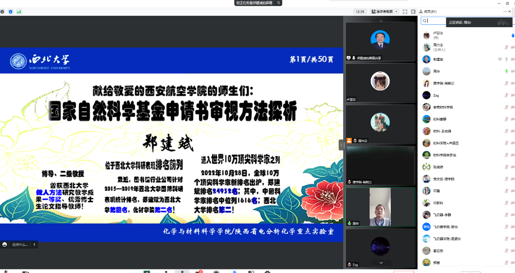
Task: Select 周华's video thumbnail
Action: (380, 207)
